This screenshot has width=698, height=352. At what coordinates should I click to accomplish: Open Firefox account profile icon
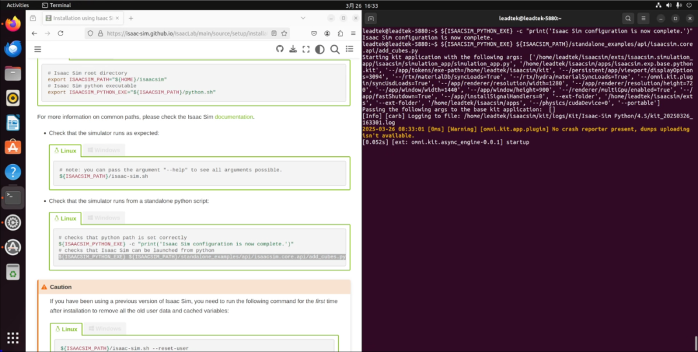pyautogui.click(x=327, y=34)
